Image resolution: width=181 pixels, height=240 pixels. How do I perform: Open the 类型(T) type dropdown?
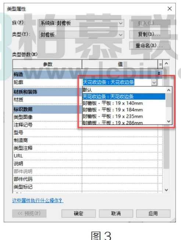pyautogui.click(x=81, y=35)
